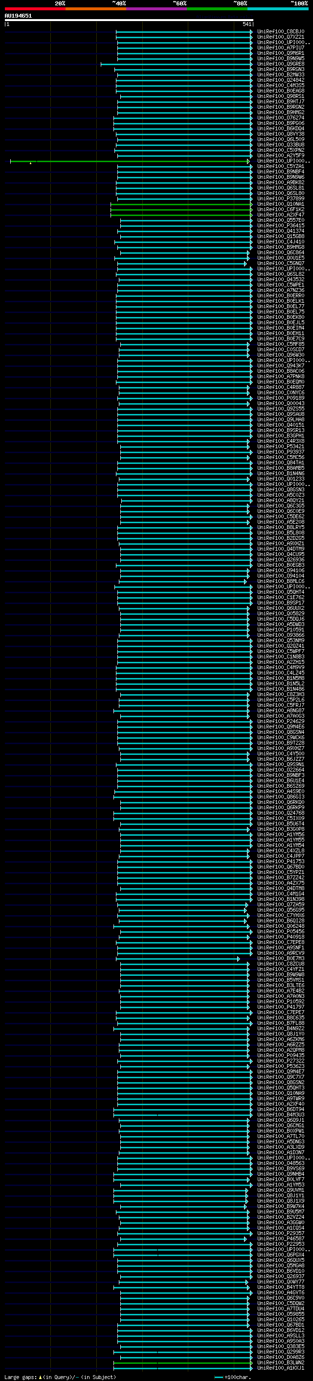The image size is (313, 1381).
Task: Click the orange ~40% identity legend segment
Action: click(96, 9)
